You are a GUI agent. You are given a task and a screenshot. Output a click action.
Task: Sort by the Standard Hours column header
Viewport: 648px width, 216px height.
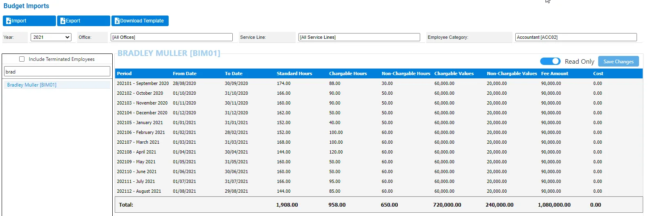pos(294,73)
